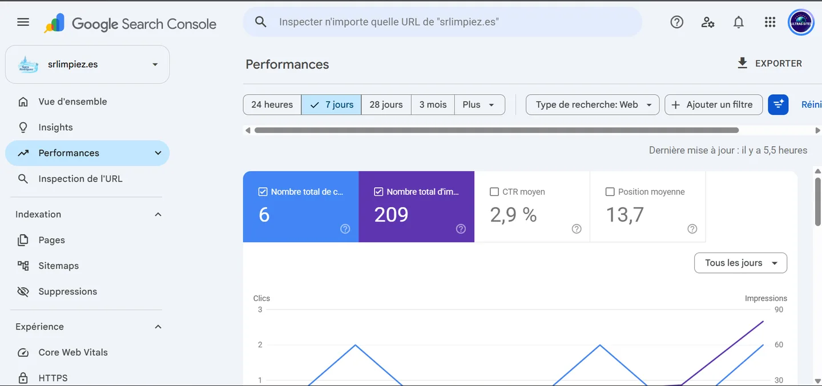Enable the CTR moyen checkbox
The image size is (822, 386).
coord(494,192)
